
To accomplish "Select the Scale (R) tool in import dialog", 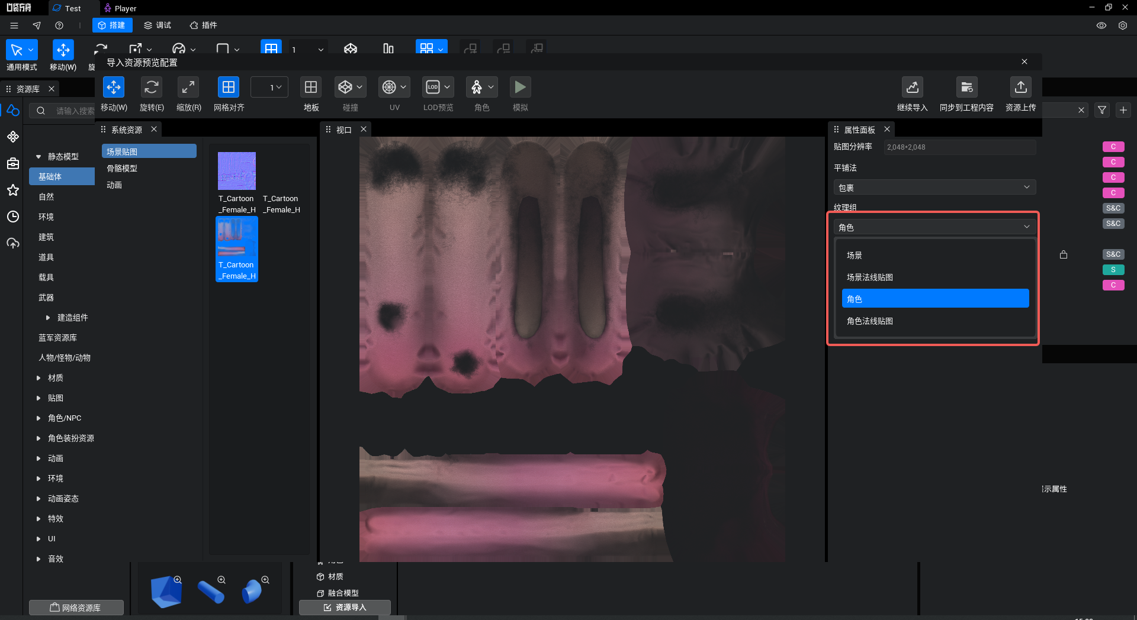I will point(188,88).
